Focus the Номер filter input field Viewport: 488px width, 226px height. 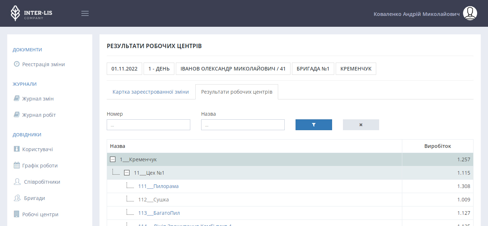pos(148,125)
